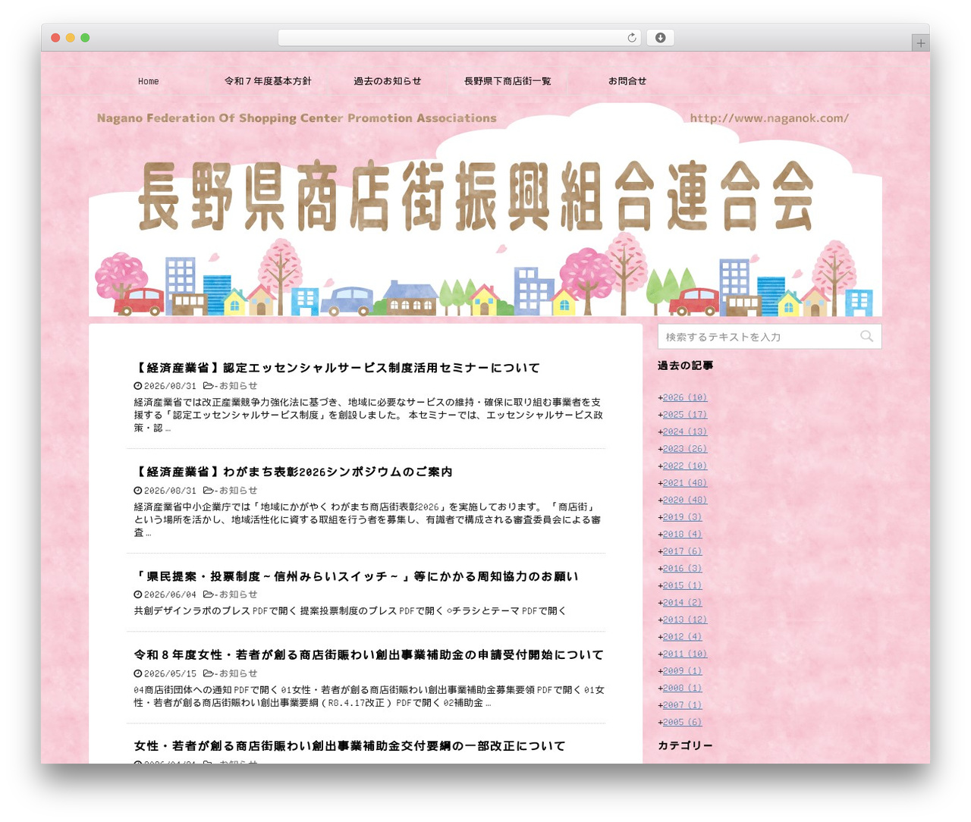Viewport: 971px width, 822px height.
Task: Click the 過去の記事 sidebar heading
Action: [685, 366]
